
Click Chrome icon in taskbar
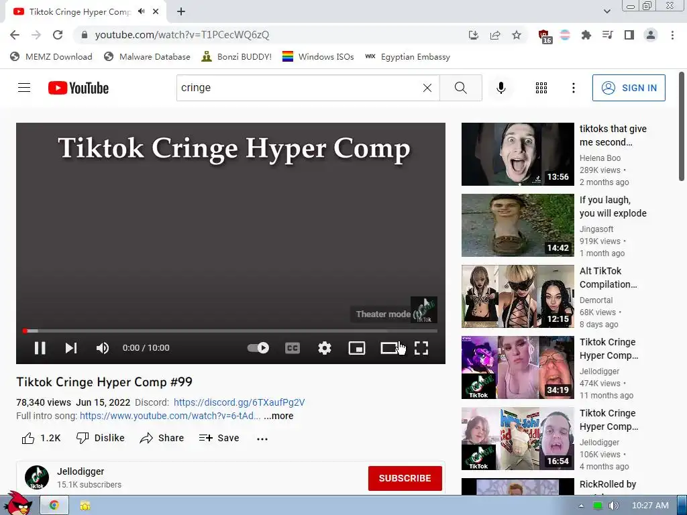pyautogui.click(x=54, y=506)
